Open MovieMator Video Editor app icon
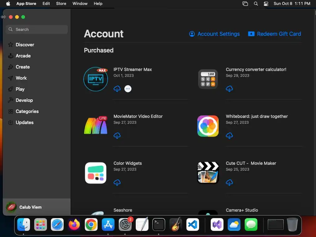 coord(96,125)
